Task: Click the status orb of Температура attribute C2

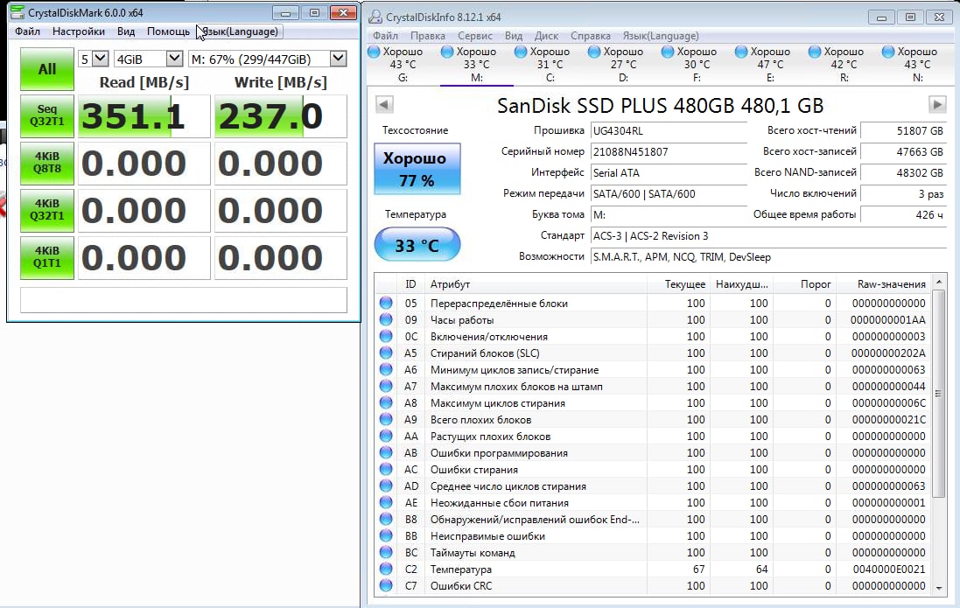Action: pos(386,569)
